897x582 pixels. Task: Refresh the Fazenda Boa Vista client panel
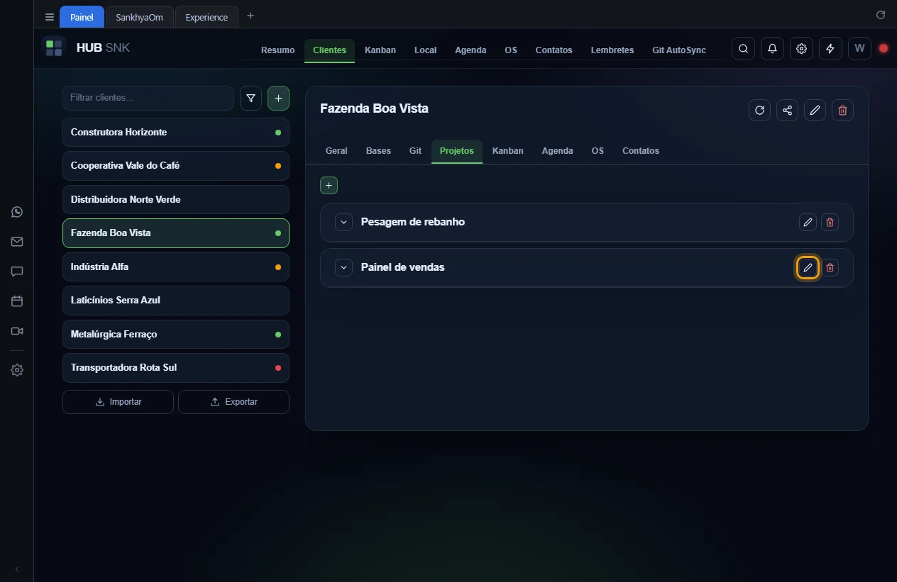(x=759, y=110)
